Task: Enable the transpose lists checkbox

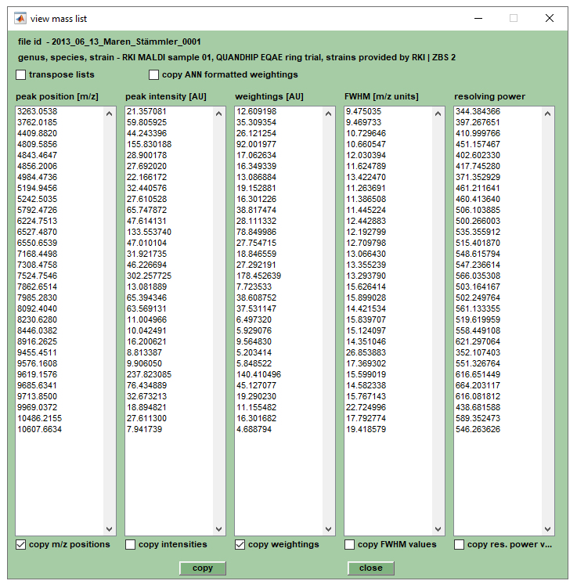Action: (x=21, y=75)
